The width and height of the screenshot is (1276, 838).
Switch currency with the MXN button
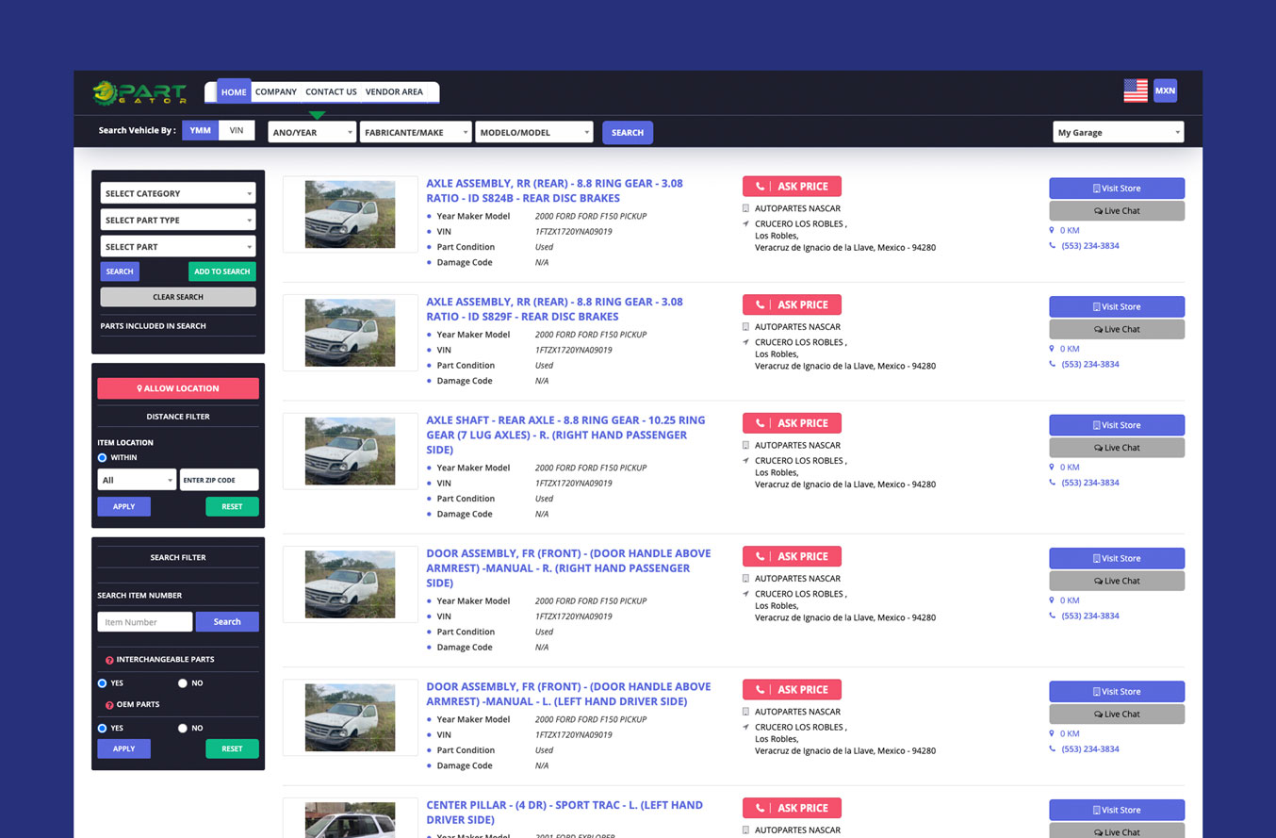click(1165, 90)
